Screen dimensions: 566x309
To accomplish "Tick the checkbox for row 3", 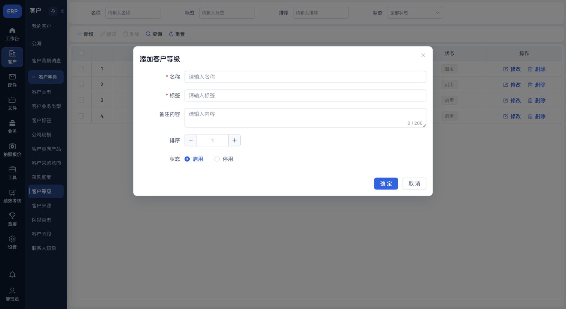I will tap(81, 100).
